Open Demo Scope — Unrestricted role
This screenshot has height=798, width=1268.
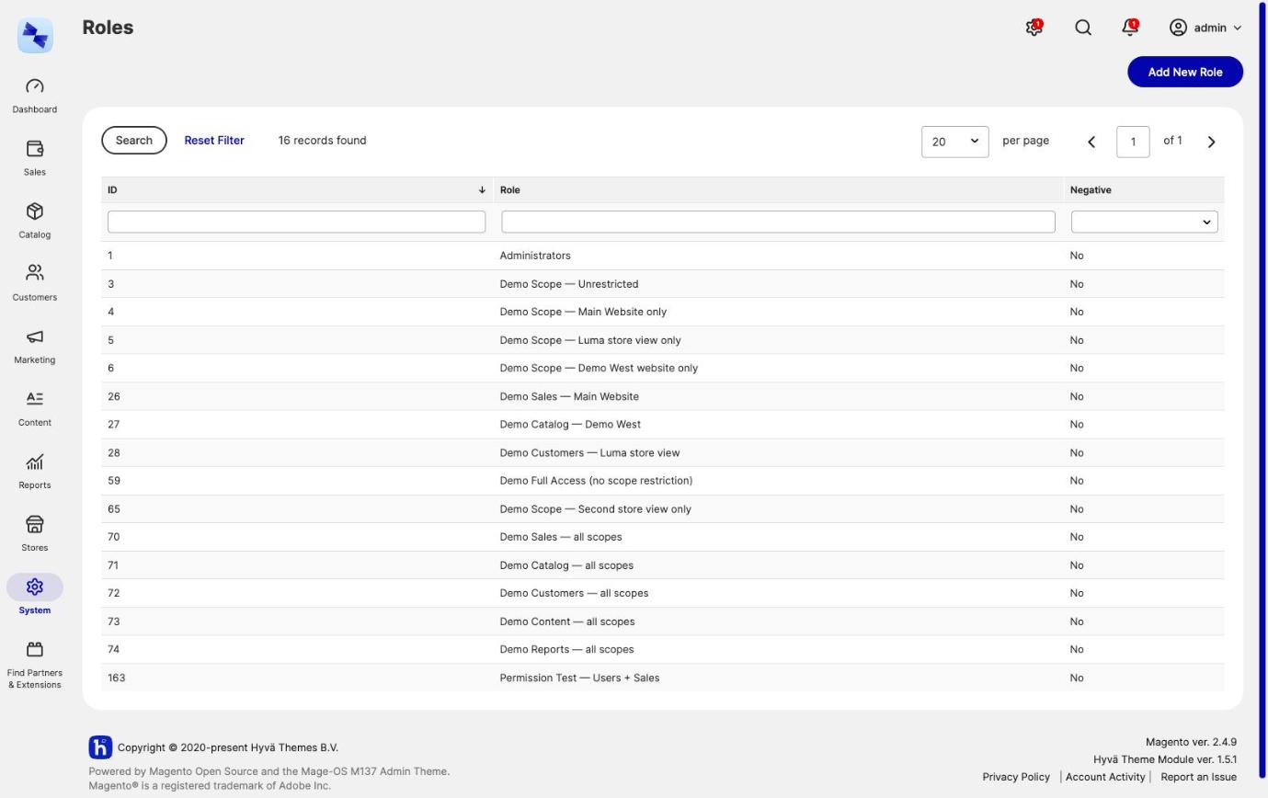coord(662,284)
